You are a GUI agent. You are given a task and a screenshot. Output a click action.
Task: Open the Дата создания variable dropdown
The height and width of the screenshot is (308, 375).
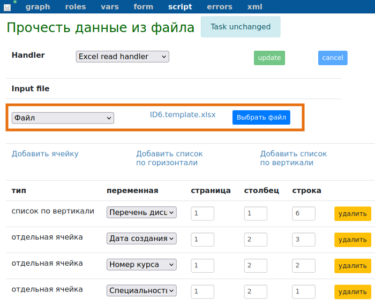pyautogui.click(x=141, y=238)
